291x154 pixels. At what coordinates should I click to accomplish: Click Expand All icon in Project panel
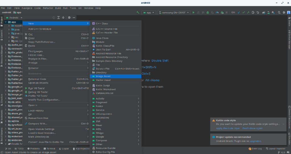point(59,18)
